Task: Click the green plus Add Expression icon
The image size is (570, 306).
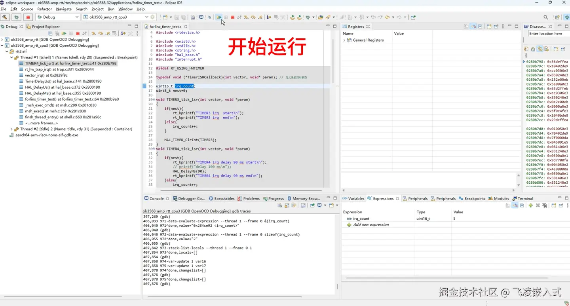Action: click(530, 205)
